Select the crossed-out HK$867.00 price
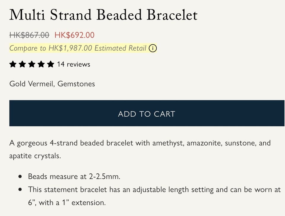 [29, 35]
